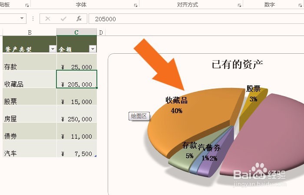Click the 收藏品 40% data label

pyautogui.click(x=177, y=105)
